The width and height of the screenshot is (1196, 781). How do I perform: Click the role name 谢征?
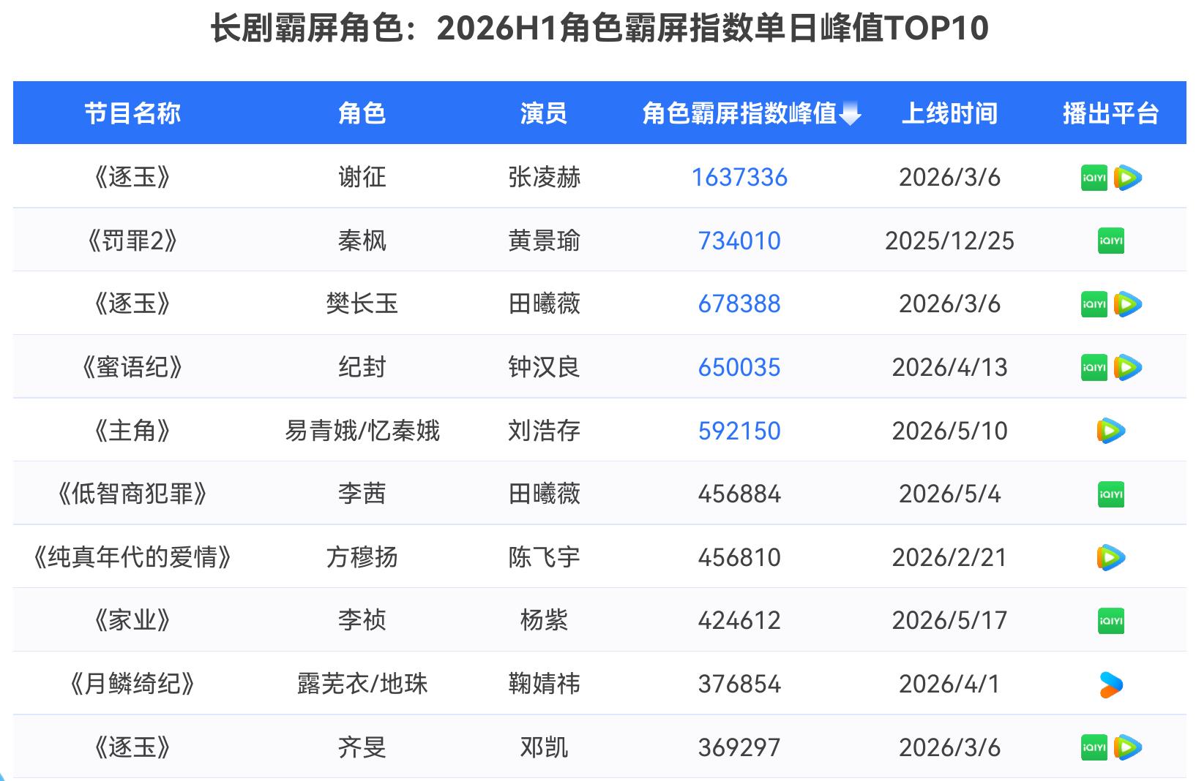(362, 178)
